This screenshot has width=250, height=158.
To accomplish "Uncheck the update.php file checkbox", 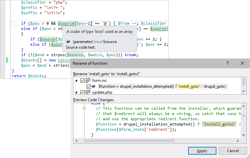I will (x=82, y=92).
